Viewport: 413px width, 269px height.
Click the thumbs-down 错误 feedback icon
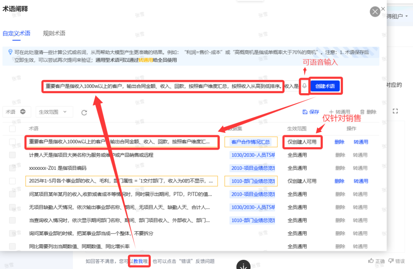pyautogui.click(x=391, y=261)
